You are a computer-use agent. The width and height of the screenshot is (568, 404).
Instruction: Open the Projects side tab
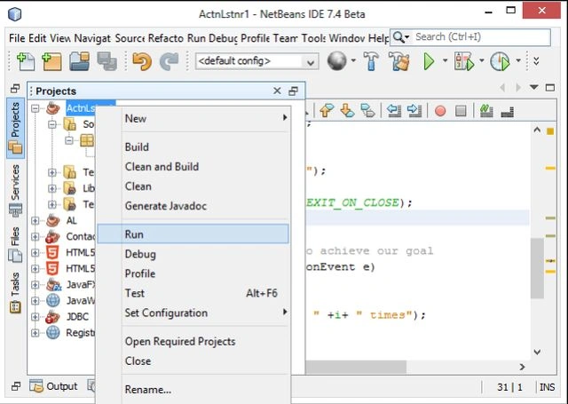15,128
